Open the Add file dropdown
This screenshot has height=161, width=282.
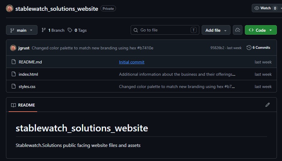pyautogui.click(x=216, y=30)
